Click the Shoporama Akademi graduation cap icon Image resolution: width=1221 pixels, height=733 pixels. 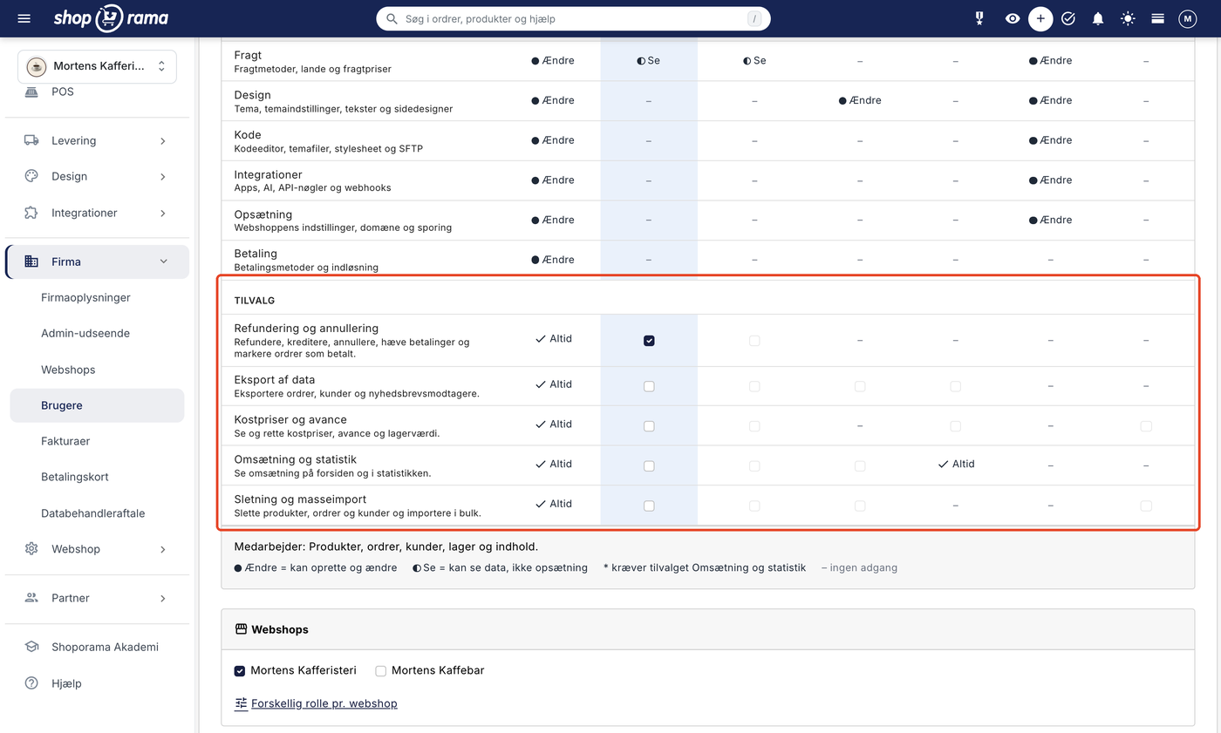pos(31,647)
